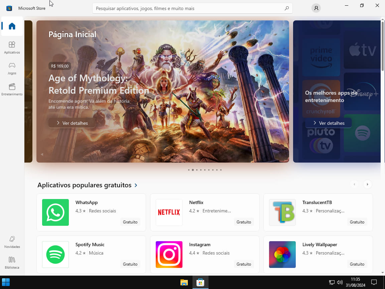Click the R$ 169,00 price tag

(60, 66)
